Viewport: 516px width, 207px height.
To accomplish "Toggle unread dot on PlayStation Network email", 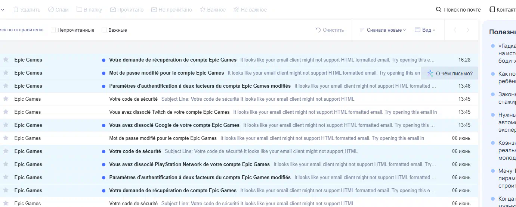I will [x=103, y=164].
